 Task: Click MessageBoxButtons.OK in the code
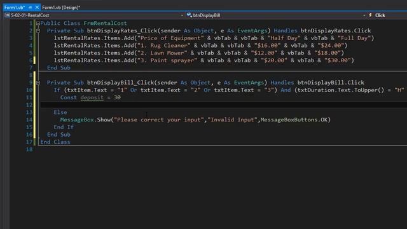tap(294, 120)
